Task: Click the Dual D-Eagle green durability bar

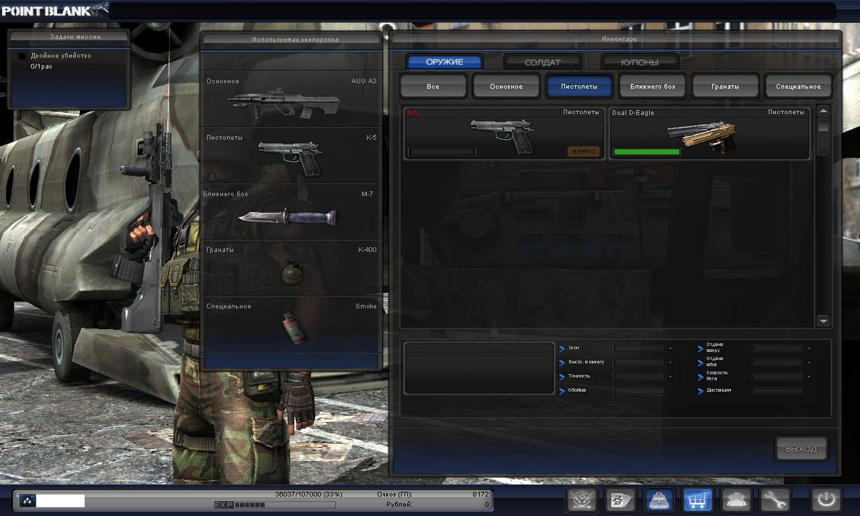Action: [646, 152]
